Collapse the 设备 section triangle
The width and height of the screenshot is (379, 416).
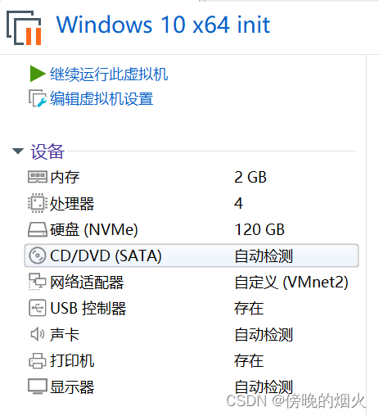click(x=18, y=151)
